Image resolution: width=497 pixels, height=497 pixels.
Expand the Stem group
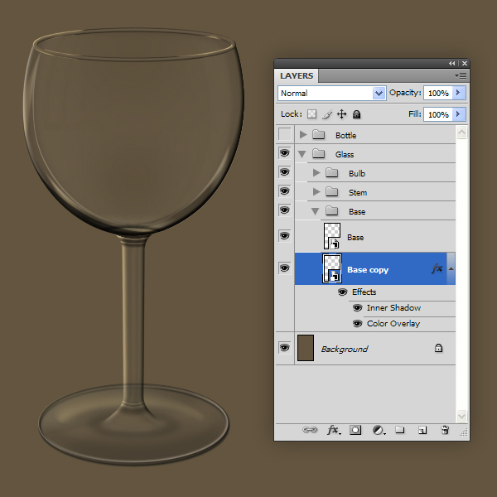tap(316, 192)
